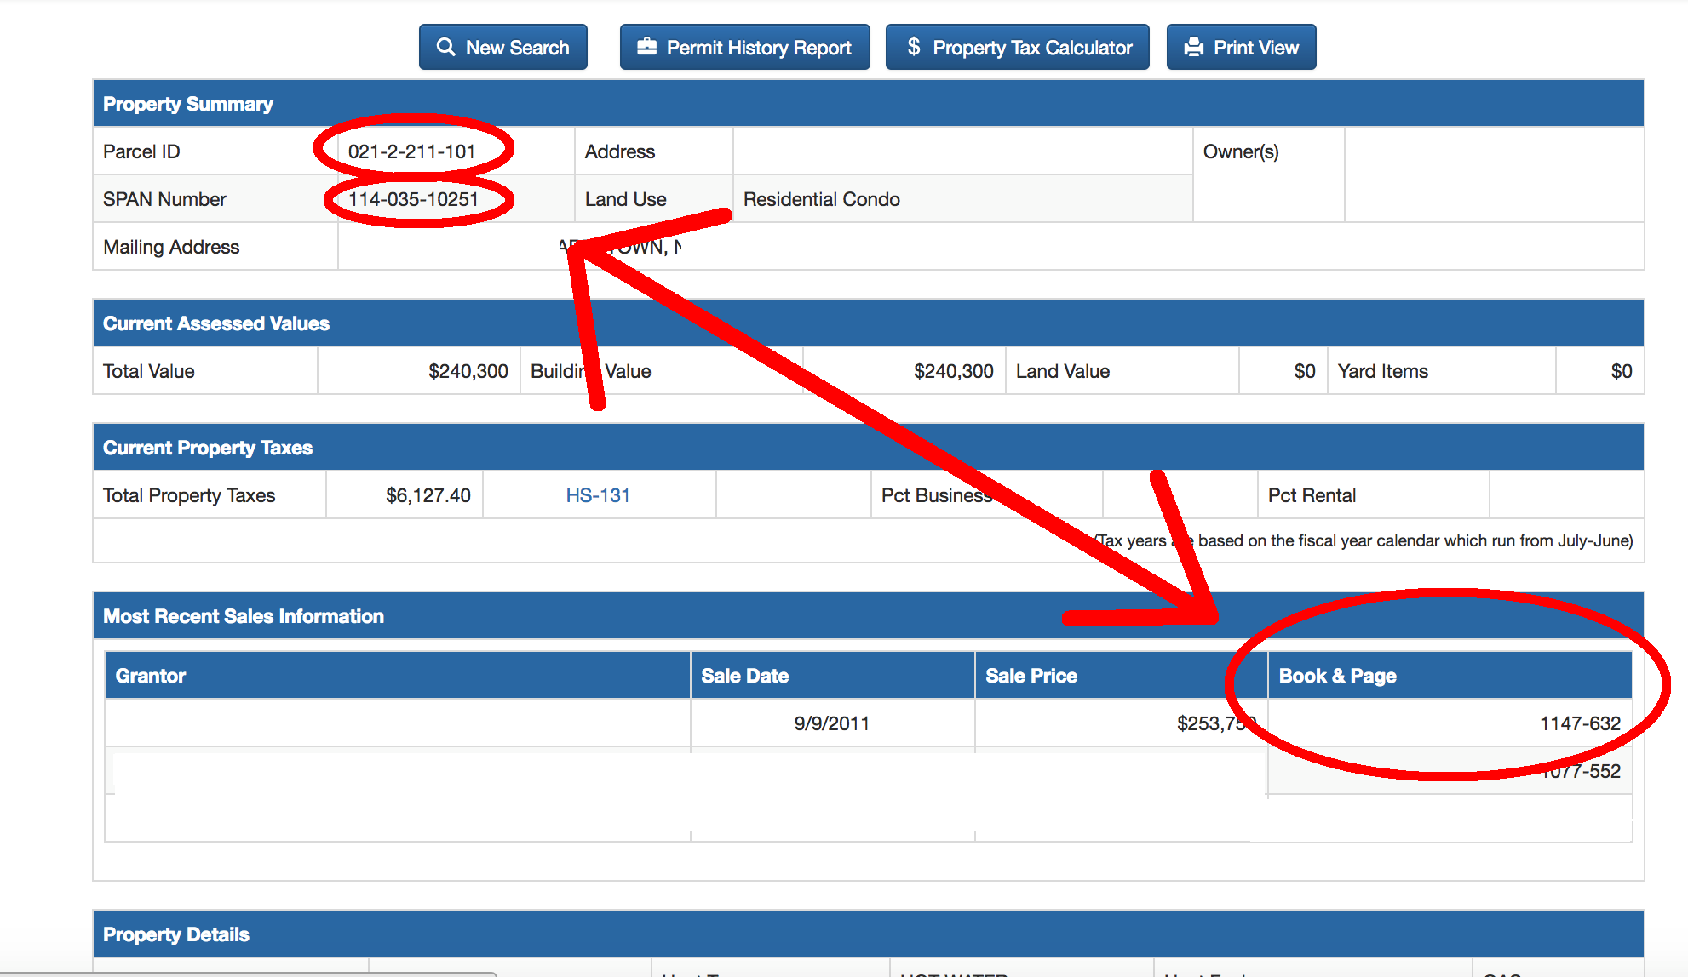Click the Current Assessed Values header
Viewport: 1688px width, 977px height.
point(215,323)
